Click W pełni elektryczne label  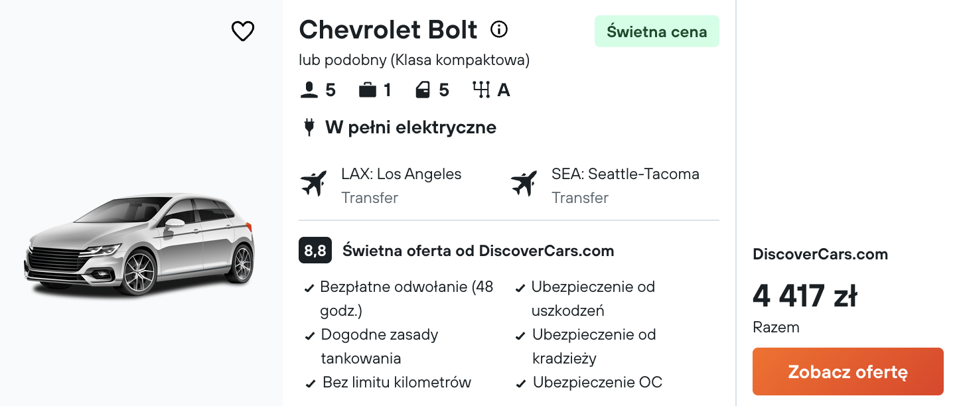click(x=411, y=127)
